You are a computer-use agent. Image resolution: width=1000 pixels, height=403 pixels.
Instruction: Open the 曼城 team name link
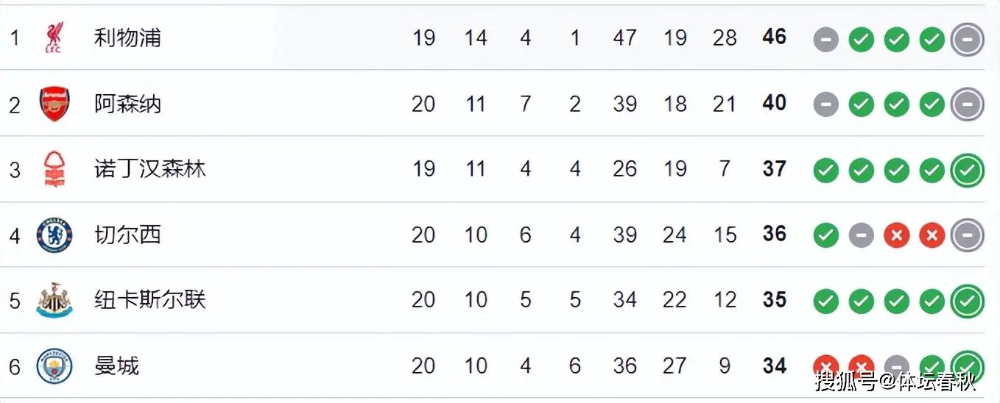click(116, 365)
